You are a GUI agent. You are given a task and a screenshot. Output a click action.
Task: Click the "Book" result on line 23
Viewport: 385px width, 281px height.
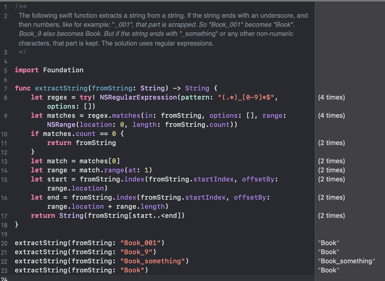[x=329, y=270]
